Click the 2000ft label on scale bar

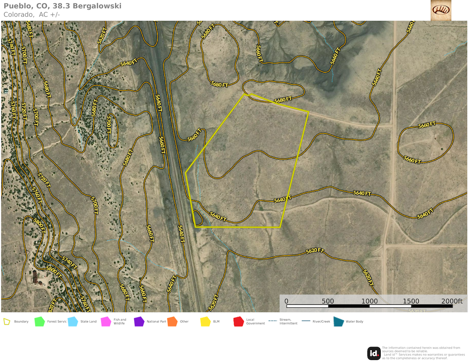coord(452,301)
